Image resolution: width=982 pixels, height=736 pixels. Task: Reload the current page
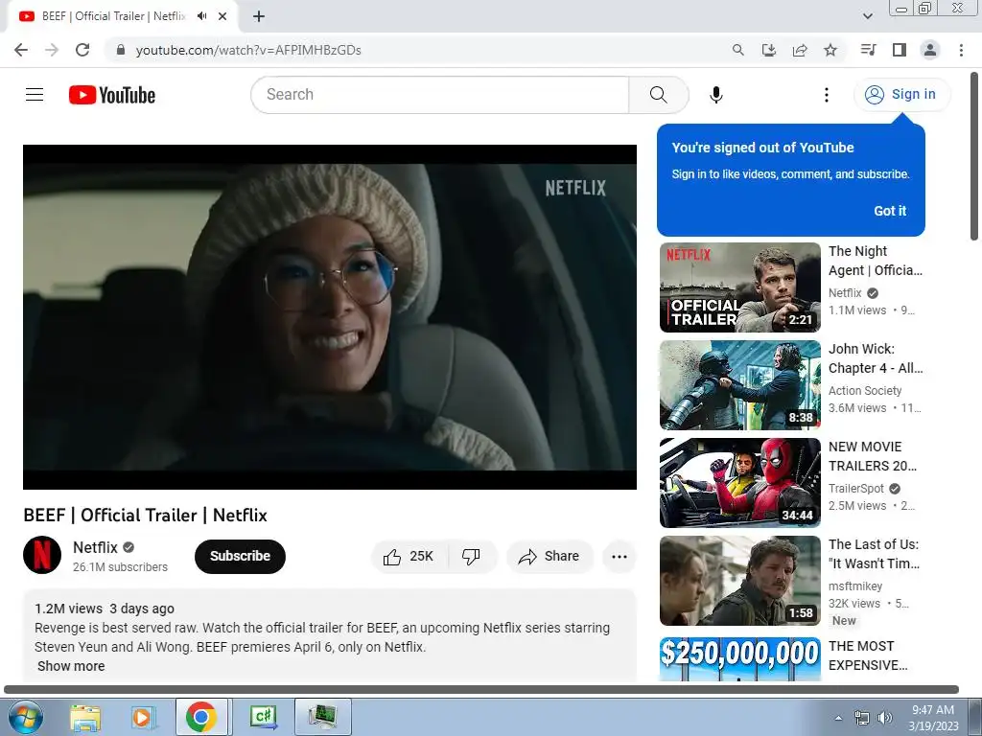(x=82, y=50)
